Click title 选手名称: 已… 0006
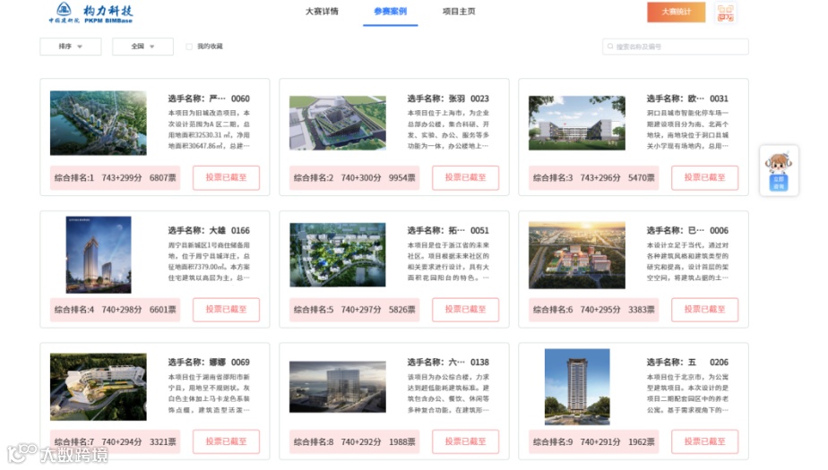 coord(687,230)
